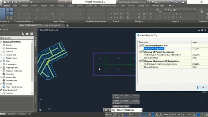The width and height of the screenshot is (208, 117).
Task: Switch to projet dahr mghara drawing tab
Action: click(x=52, y=25)
